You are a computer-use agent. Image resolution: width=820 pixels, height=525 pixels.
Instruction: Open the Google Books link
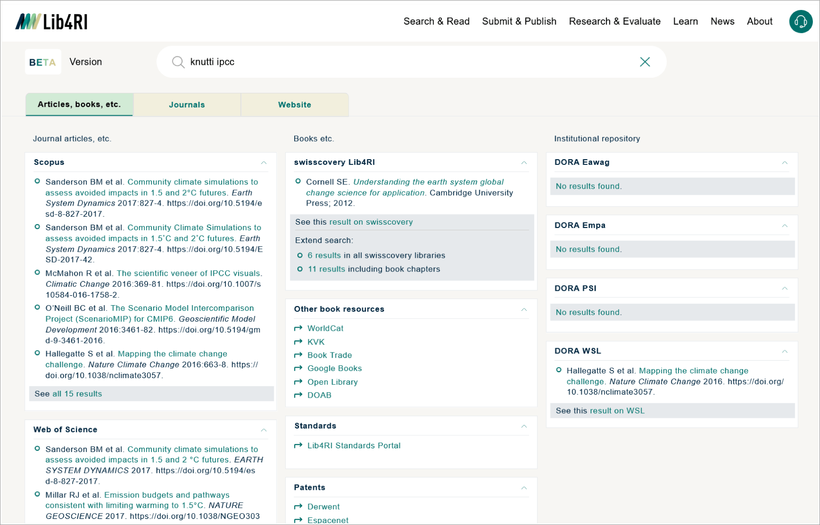pos(335,368)
